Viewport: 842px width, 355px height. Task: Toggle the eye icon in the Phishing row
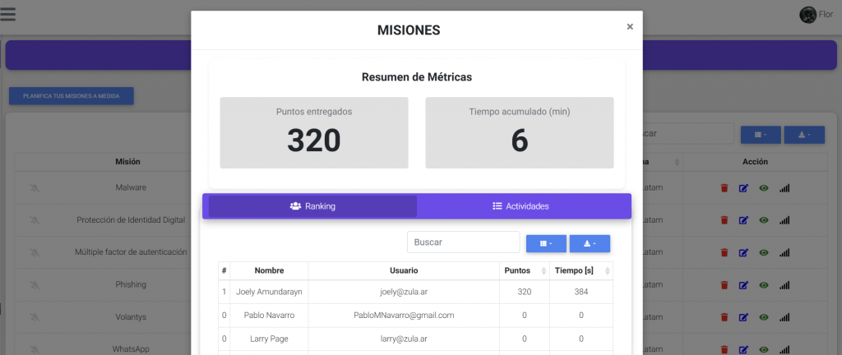click(x=764, y=284)
